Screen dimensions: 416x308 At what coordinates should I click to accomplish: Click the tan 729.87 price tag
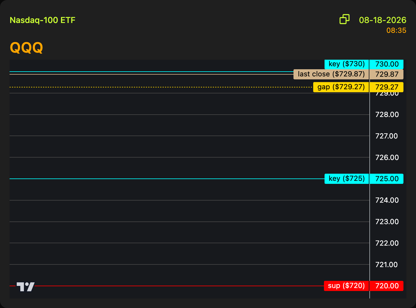(386, 74)
